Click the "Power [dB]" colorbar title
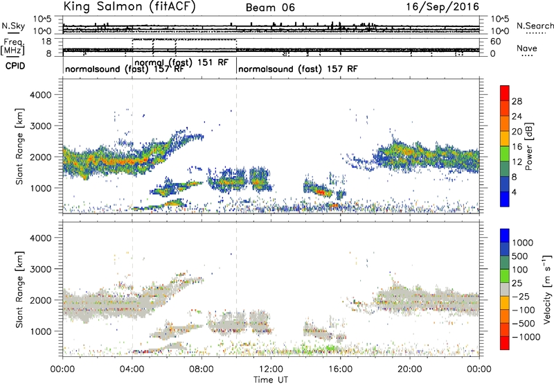This screenshot has width=554, height=384. (x=528, y=146)
